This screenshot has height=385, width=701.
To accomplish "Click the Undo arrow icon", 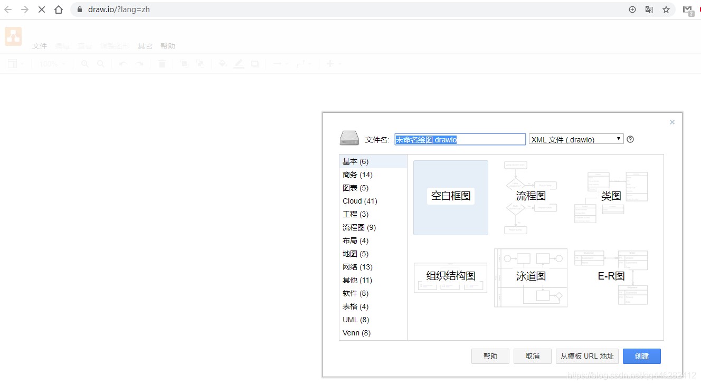I will (121, 63).
